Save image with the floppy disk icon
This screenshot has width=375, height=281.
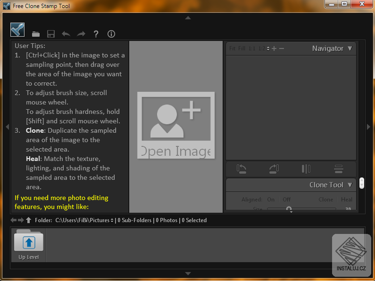point(51,34)
